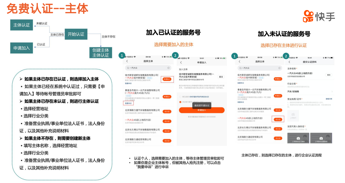
Task: Click heading 加入未认证的服务号
Action: tap(284, 34)
